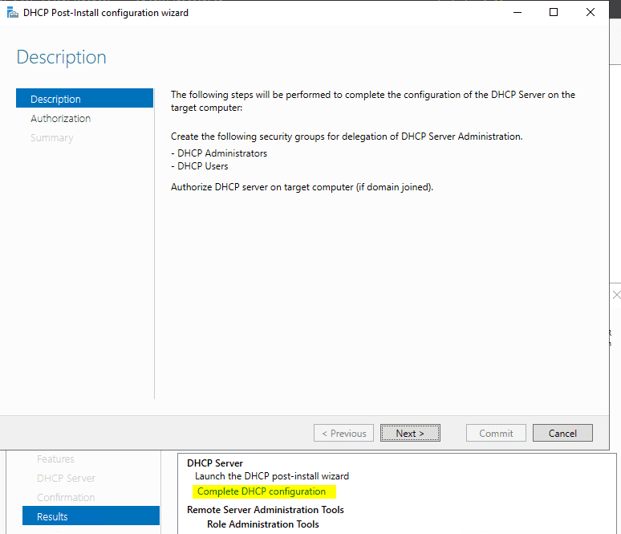
Task: Click the Role Administration Tools entry
Action: (262, 524)
